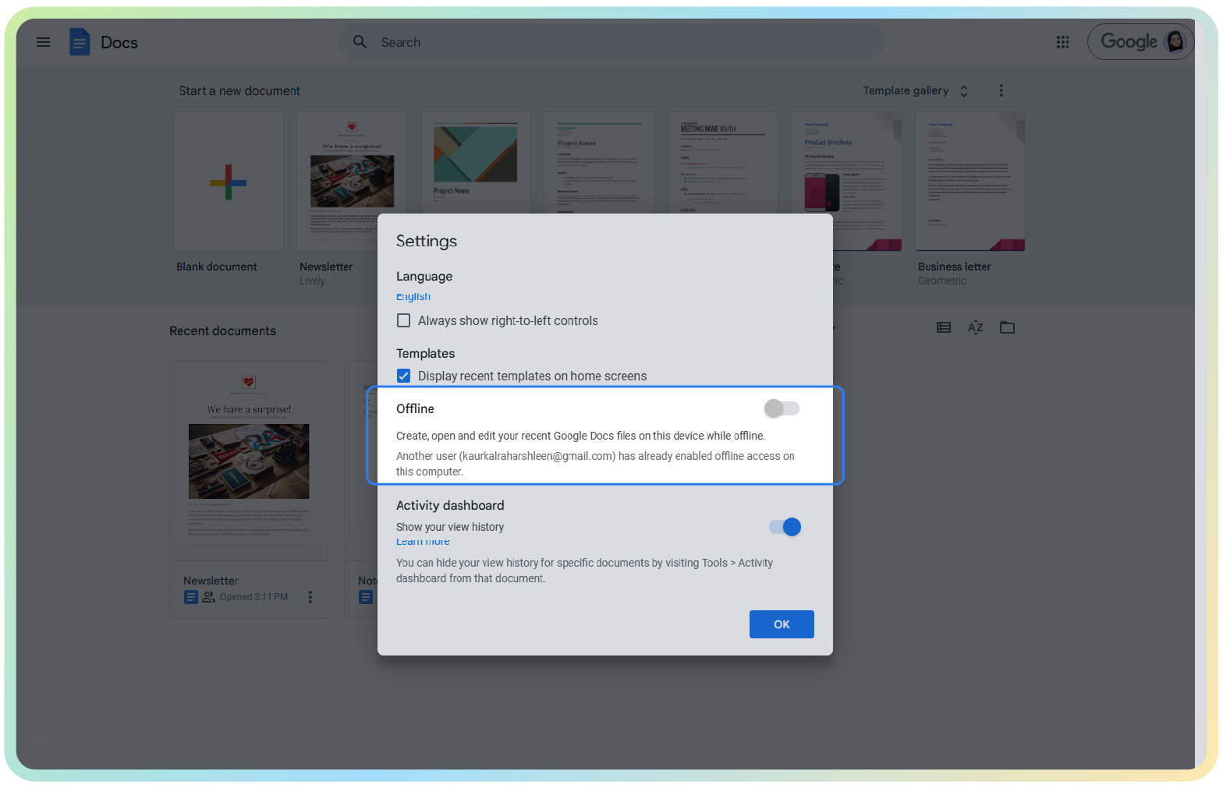Click the Newsletter document's shared people icon

click(208, 597)
